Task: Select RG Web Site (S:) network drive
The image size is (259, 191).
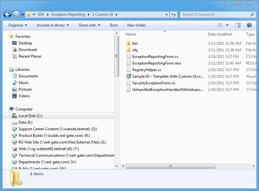Action: coord(62,142)
